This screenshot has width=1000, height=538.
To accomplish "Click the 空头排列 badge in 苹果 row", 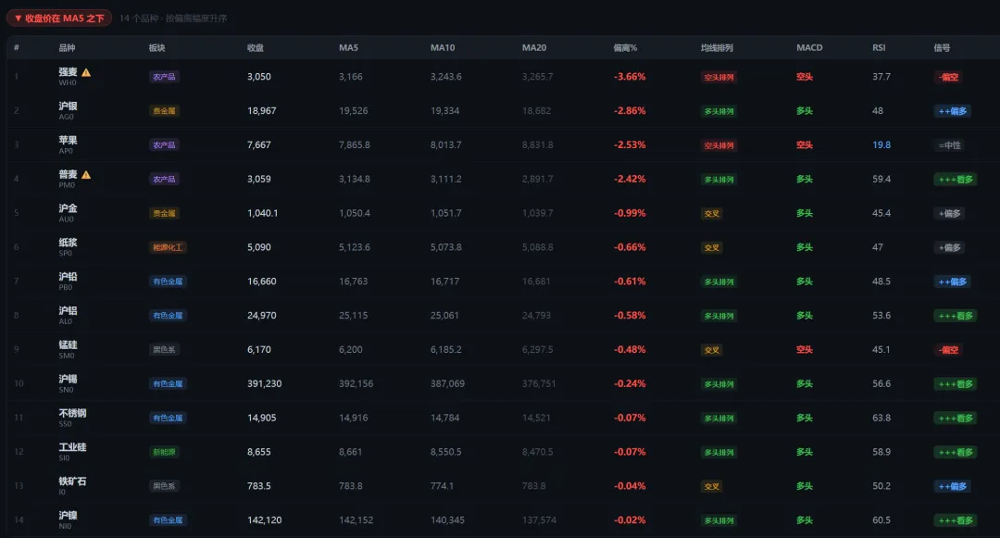I will pos(719,145).
